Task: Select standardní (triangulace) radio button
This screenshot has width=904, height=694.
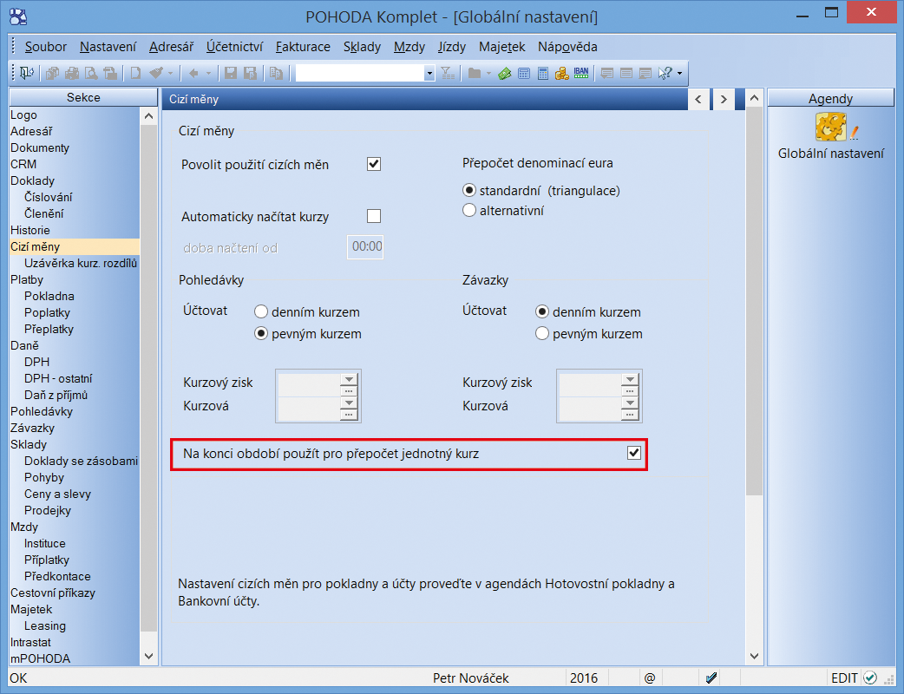Action: point(469,190)
